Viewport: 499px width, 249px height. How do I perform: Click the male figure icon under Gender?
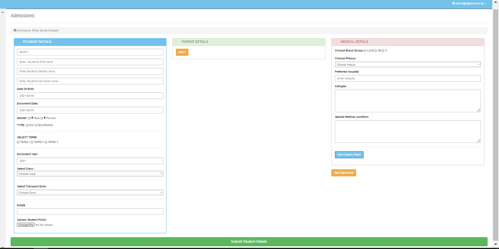coord(32,118)
